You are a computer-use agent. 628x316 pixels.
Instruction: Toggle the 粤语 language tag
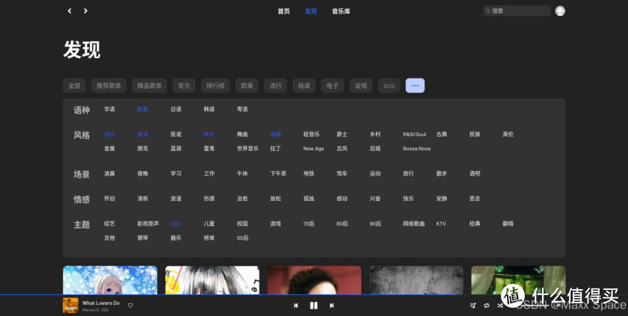coord(242,109)
